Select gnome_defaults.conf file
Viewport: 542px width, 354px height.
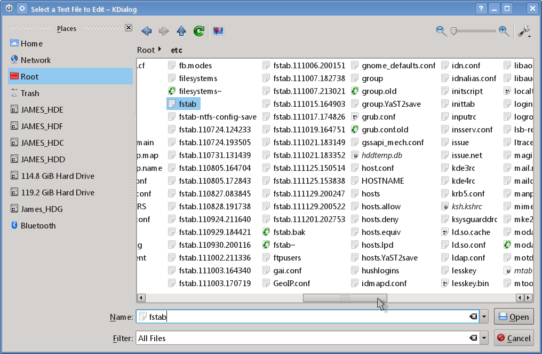click(x=393, y=66)
